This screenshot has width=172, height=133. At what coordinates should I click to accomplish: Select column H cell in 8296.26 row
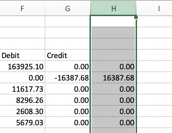[113, 100]
